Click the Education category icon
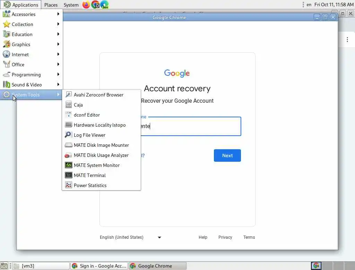Image resolution: width=355 pixels, height=270 pixels. tap(6, 34)
